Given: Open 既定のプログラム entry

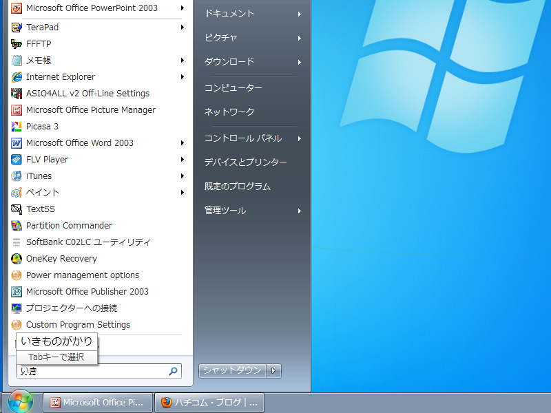Looking at the screenshot, I should [x=238, y=186].
